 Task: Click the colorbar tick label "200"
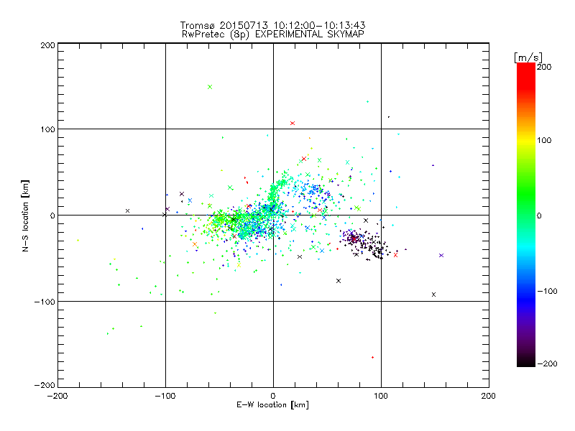[x=544, y=67]
